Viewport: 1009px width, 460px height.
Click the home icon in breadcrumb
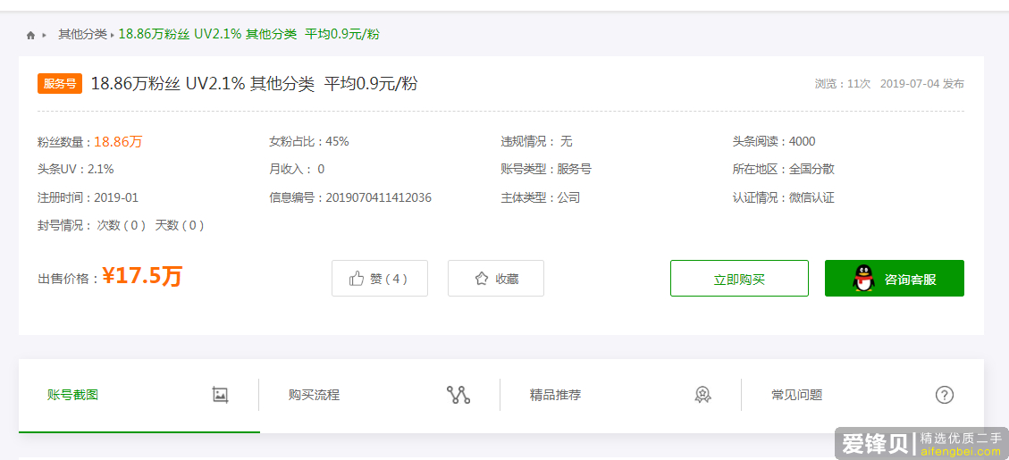pos(30,35)
